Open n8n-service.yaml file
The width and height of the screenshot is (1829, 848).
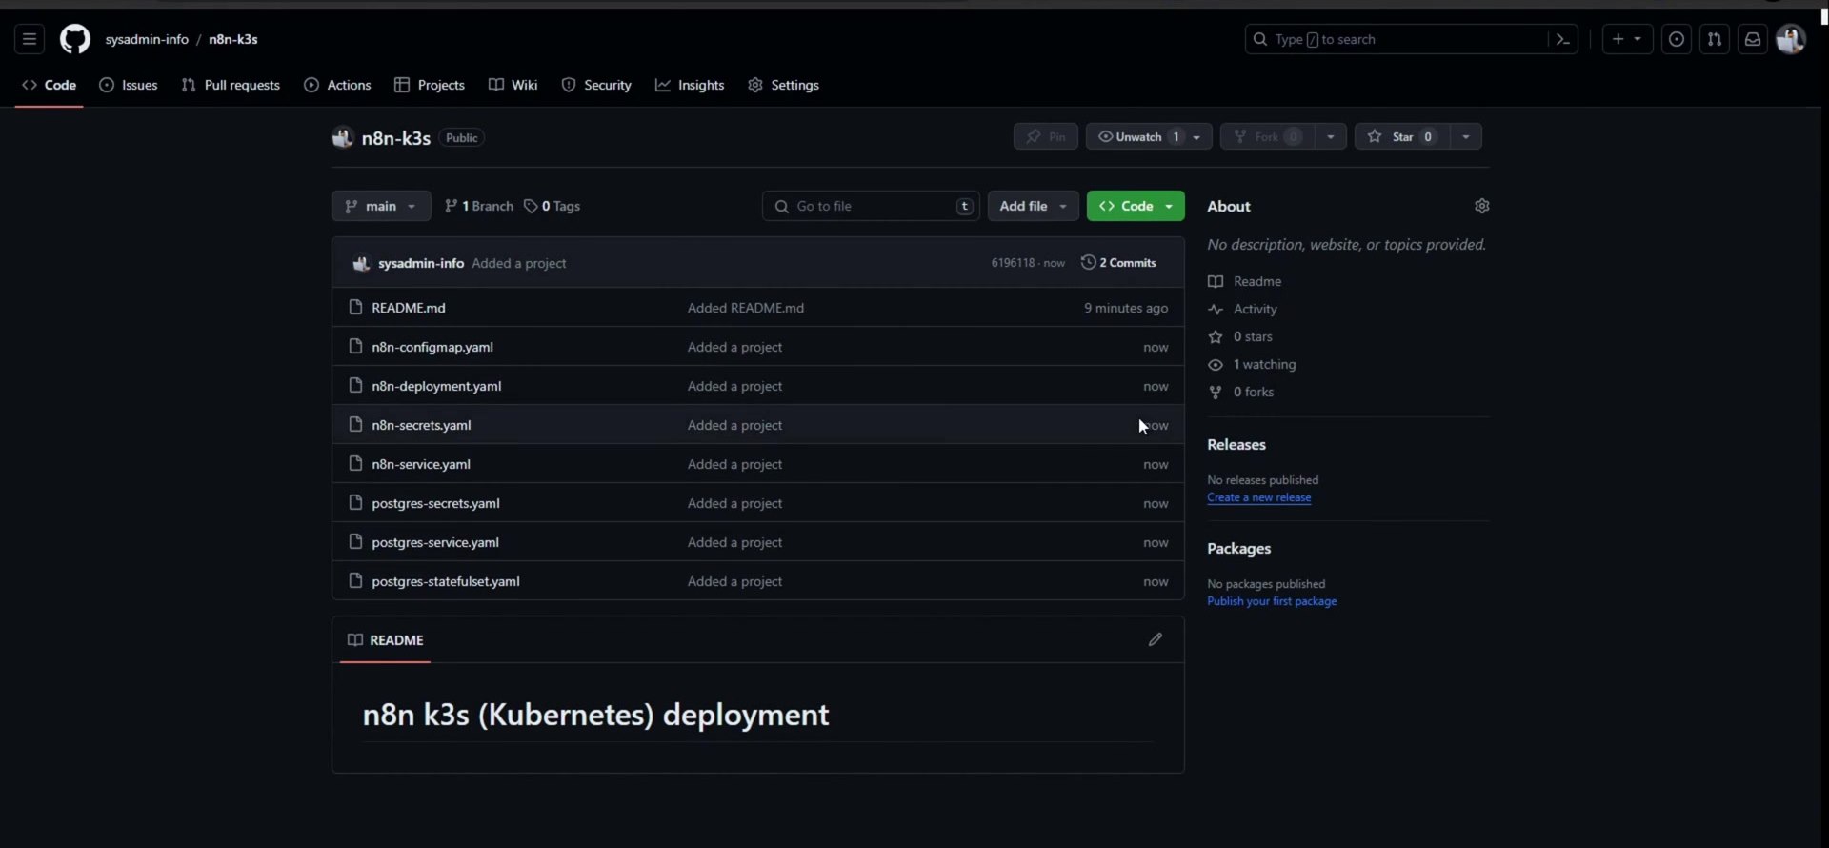pyautogui.click(x=421, y=464)
